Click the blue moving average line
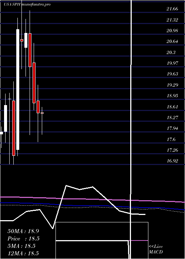 pyautogui.click(x=92, y=206)
